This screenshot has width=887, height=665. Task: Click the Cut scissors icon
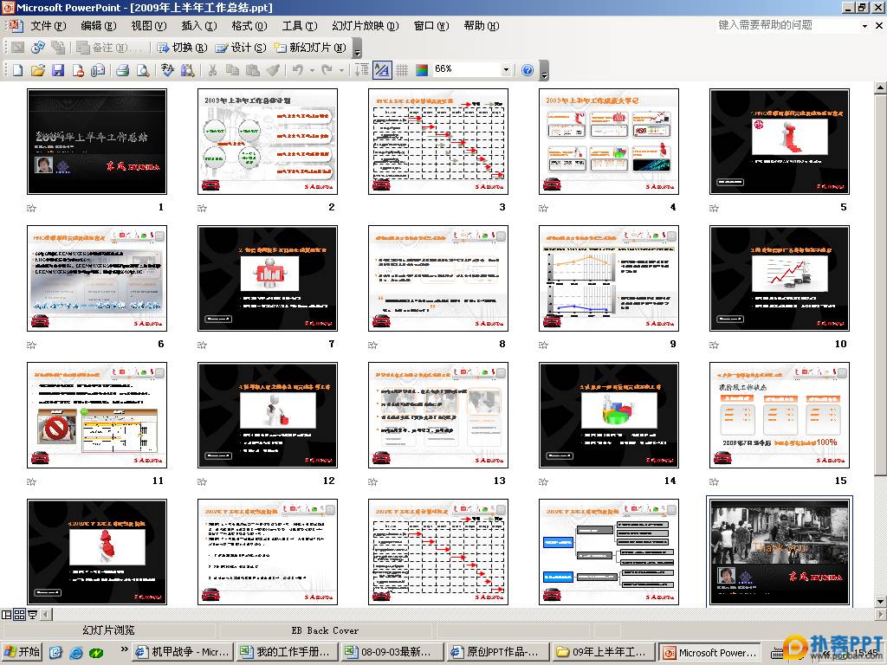(213, 70)
